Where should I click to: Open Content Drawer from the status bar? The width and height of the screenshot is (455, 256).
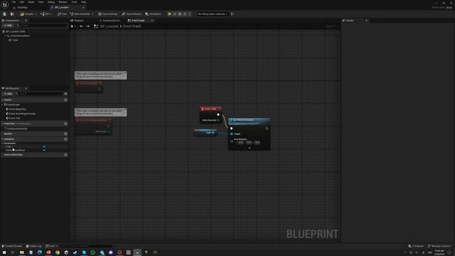point(12,246)
